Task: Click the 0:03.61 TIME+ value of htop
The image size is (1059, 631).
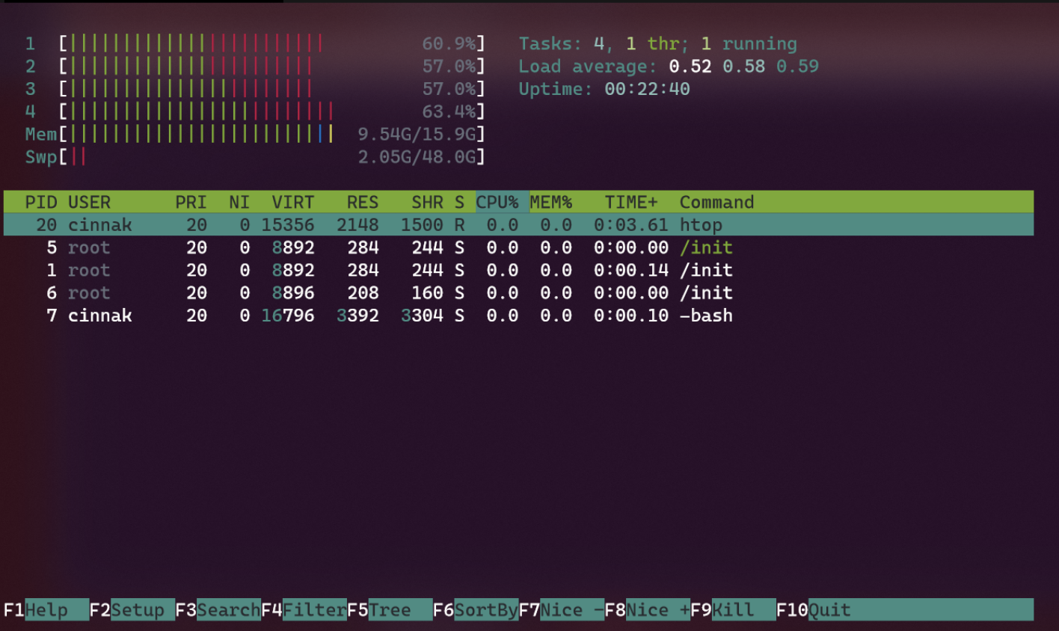Action: tap(631, 224)
